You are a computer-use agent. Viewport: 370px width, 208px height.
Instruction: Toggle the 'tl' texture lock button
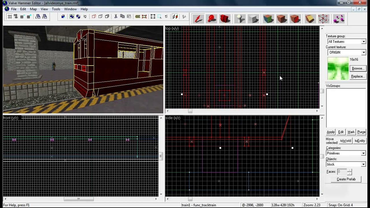(x=166, y=16)
